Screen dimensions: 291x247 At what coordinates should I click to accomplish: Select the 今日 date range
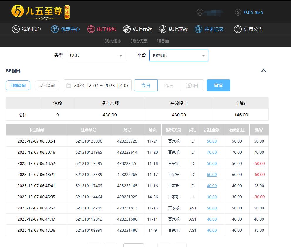point(146,85)
